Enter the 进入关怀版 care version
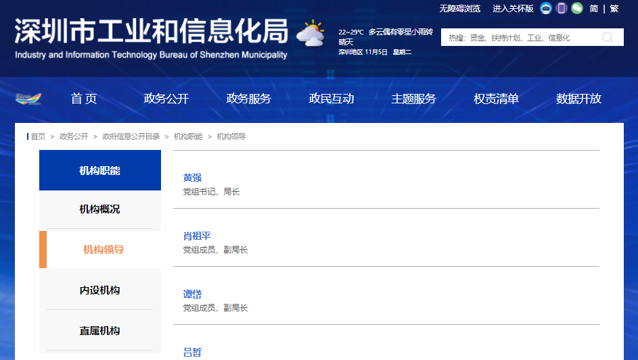This screenshot has width=638, height=360. click(x=513, y=9)
